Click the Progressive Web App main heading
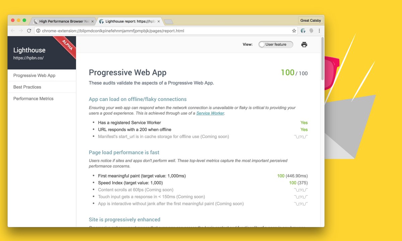This screenshot has height=241, width=402. pyautogui.click(x=128, y=73)
